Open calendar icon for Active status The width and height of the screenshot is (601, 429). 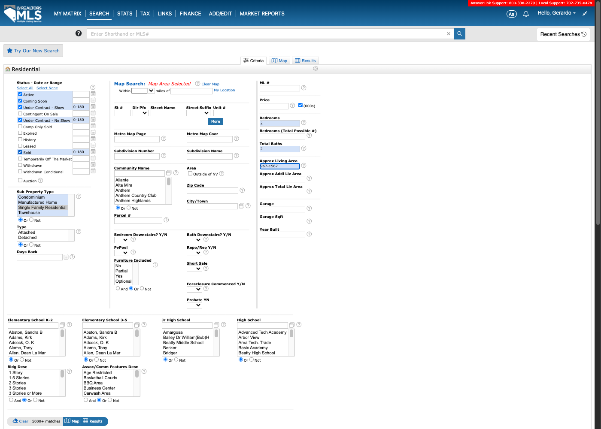click(93, 94)
